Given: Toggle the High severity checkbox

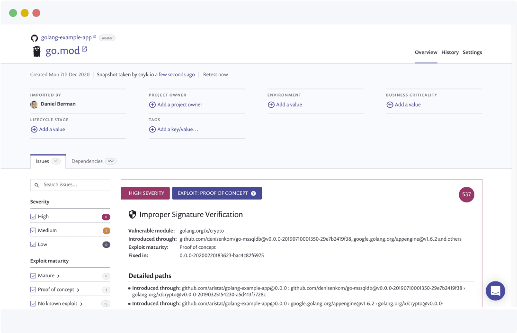Looking at the screenshot, I should click(x=33, y=216).
